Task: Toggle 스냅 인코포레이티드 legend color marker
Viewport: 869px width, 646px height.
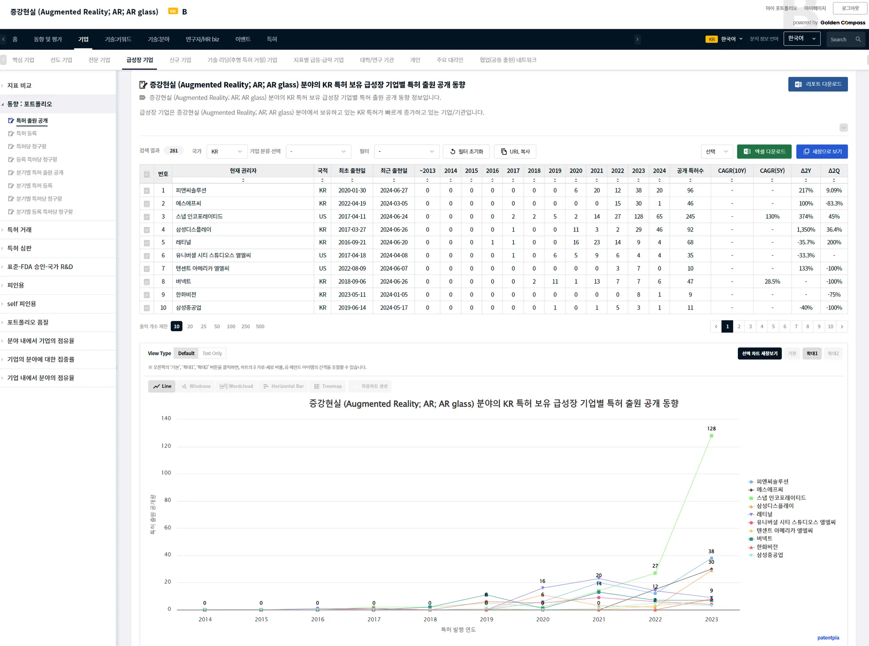Action: tap(751, 498)
